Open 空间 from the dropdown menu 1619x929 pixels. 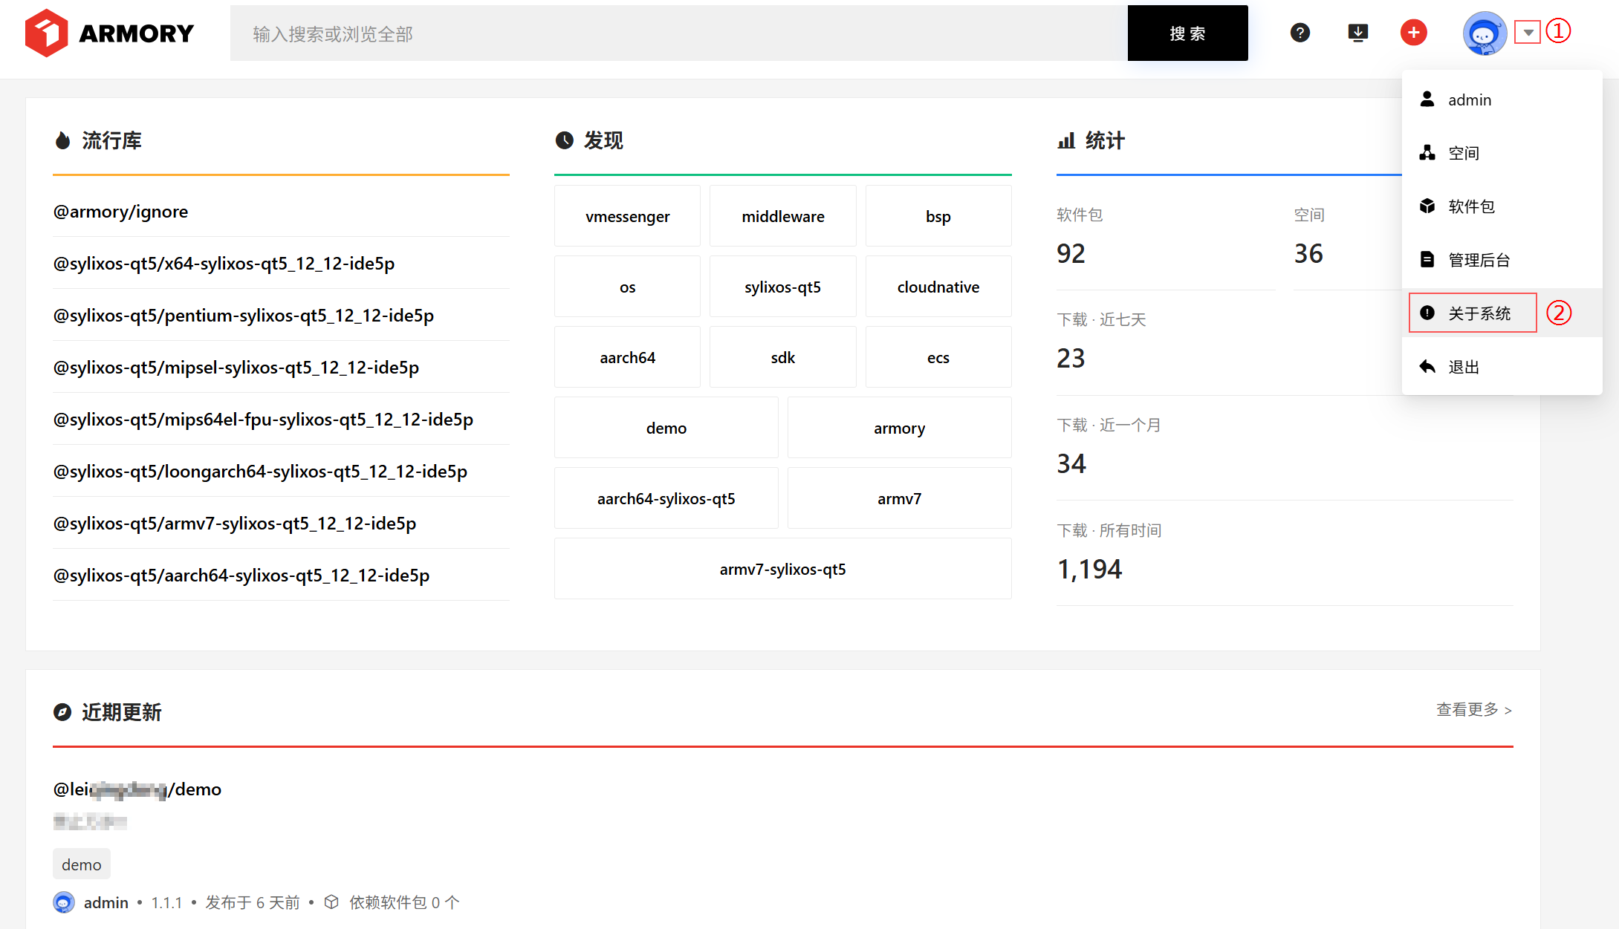click(1463, 153)
